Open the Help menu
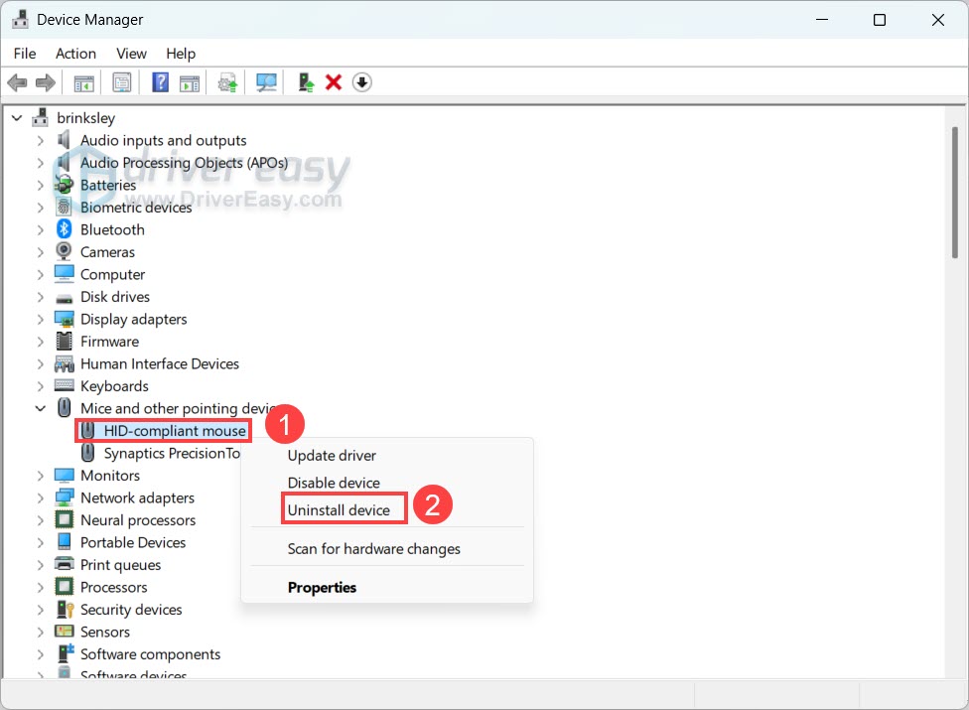Screen dimensions: 969x710 181,54
